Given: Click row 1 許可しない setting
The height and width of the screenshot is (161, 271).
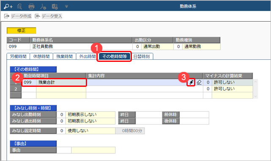Looking at the screenshot, I should coord(232,82).
